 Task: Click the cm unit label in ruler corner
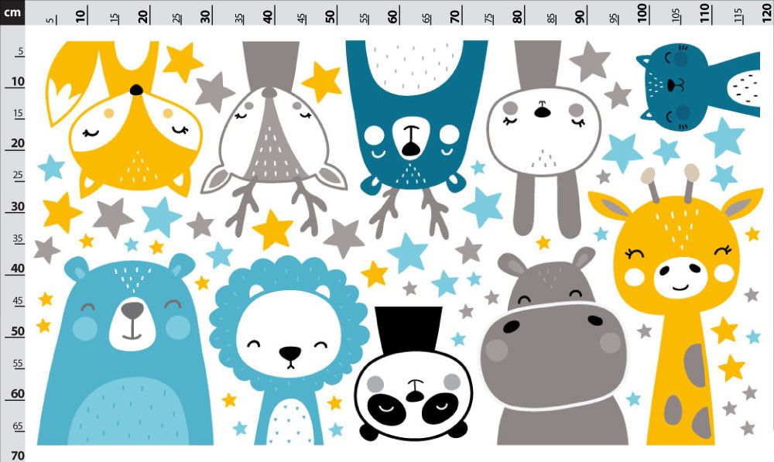(12, 12)
